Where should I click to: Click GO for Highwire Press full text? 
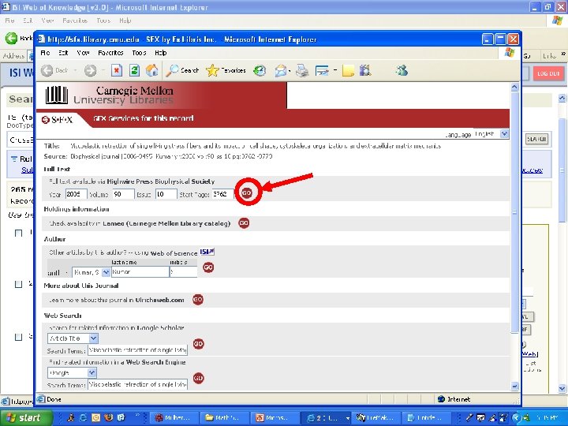tap(247, 192)
